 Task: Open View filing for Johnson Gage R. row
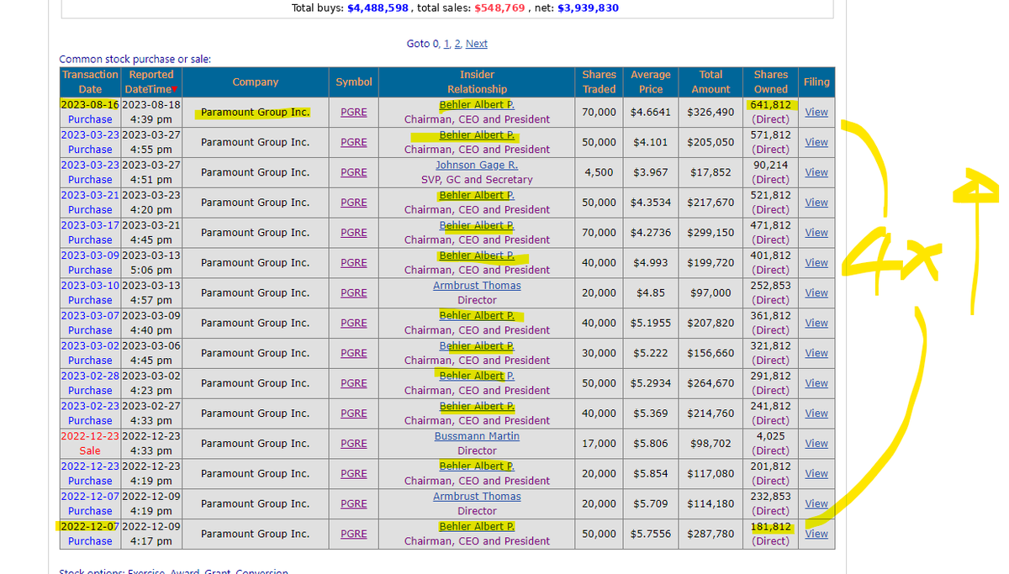816,172
